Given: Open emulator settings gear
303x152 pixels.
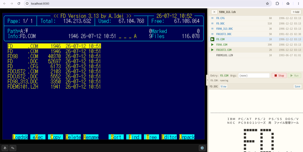Looking at the screenshot, I should (x=202, y=148).
